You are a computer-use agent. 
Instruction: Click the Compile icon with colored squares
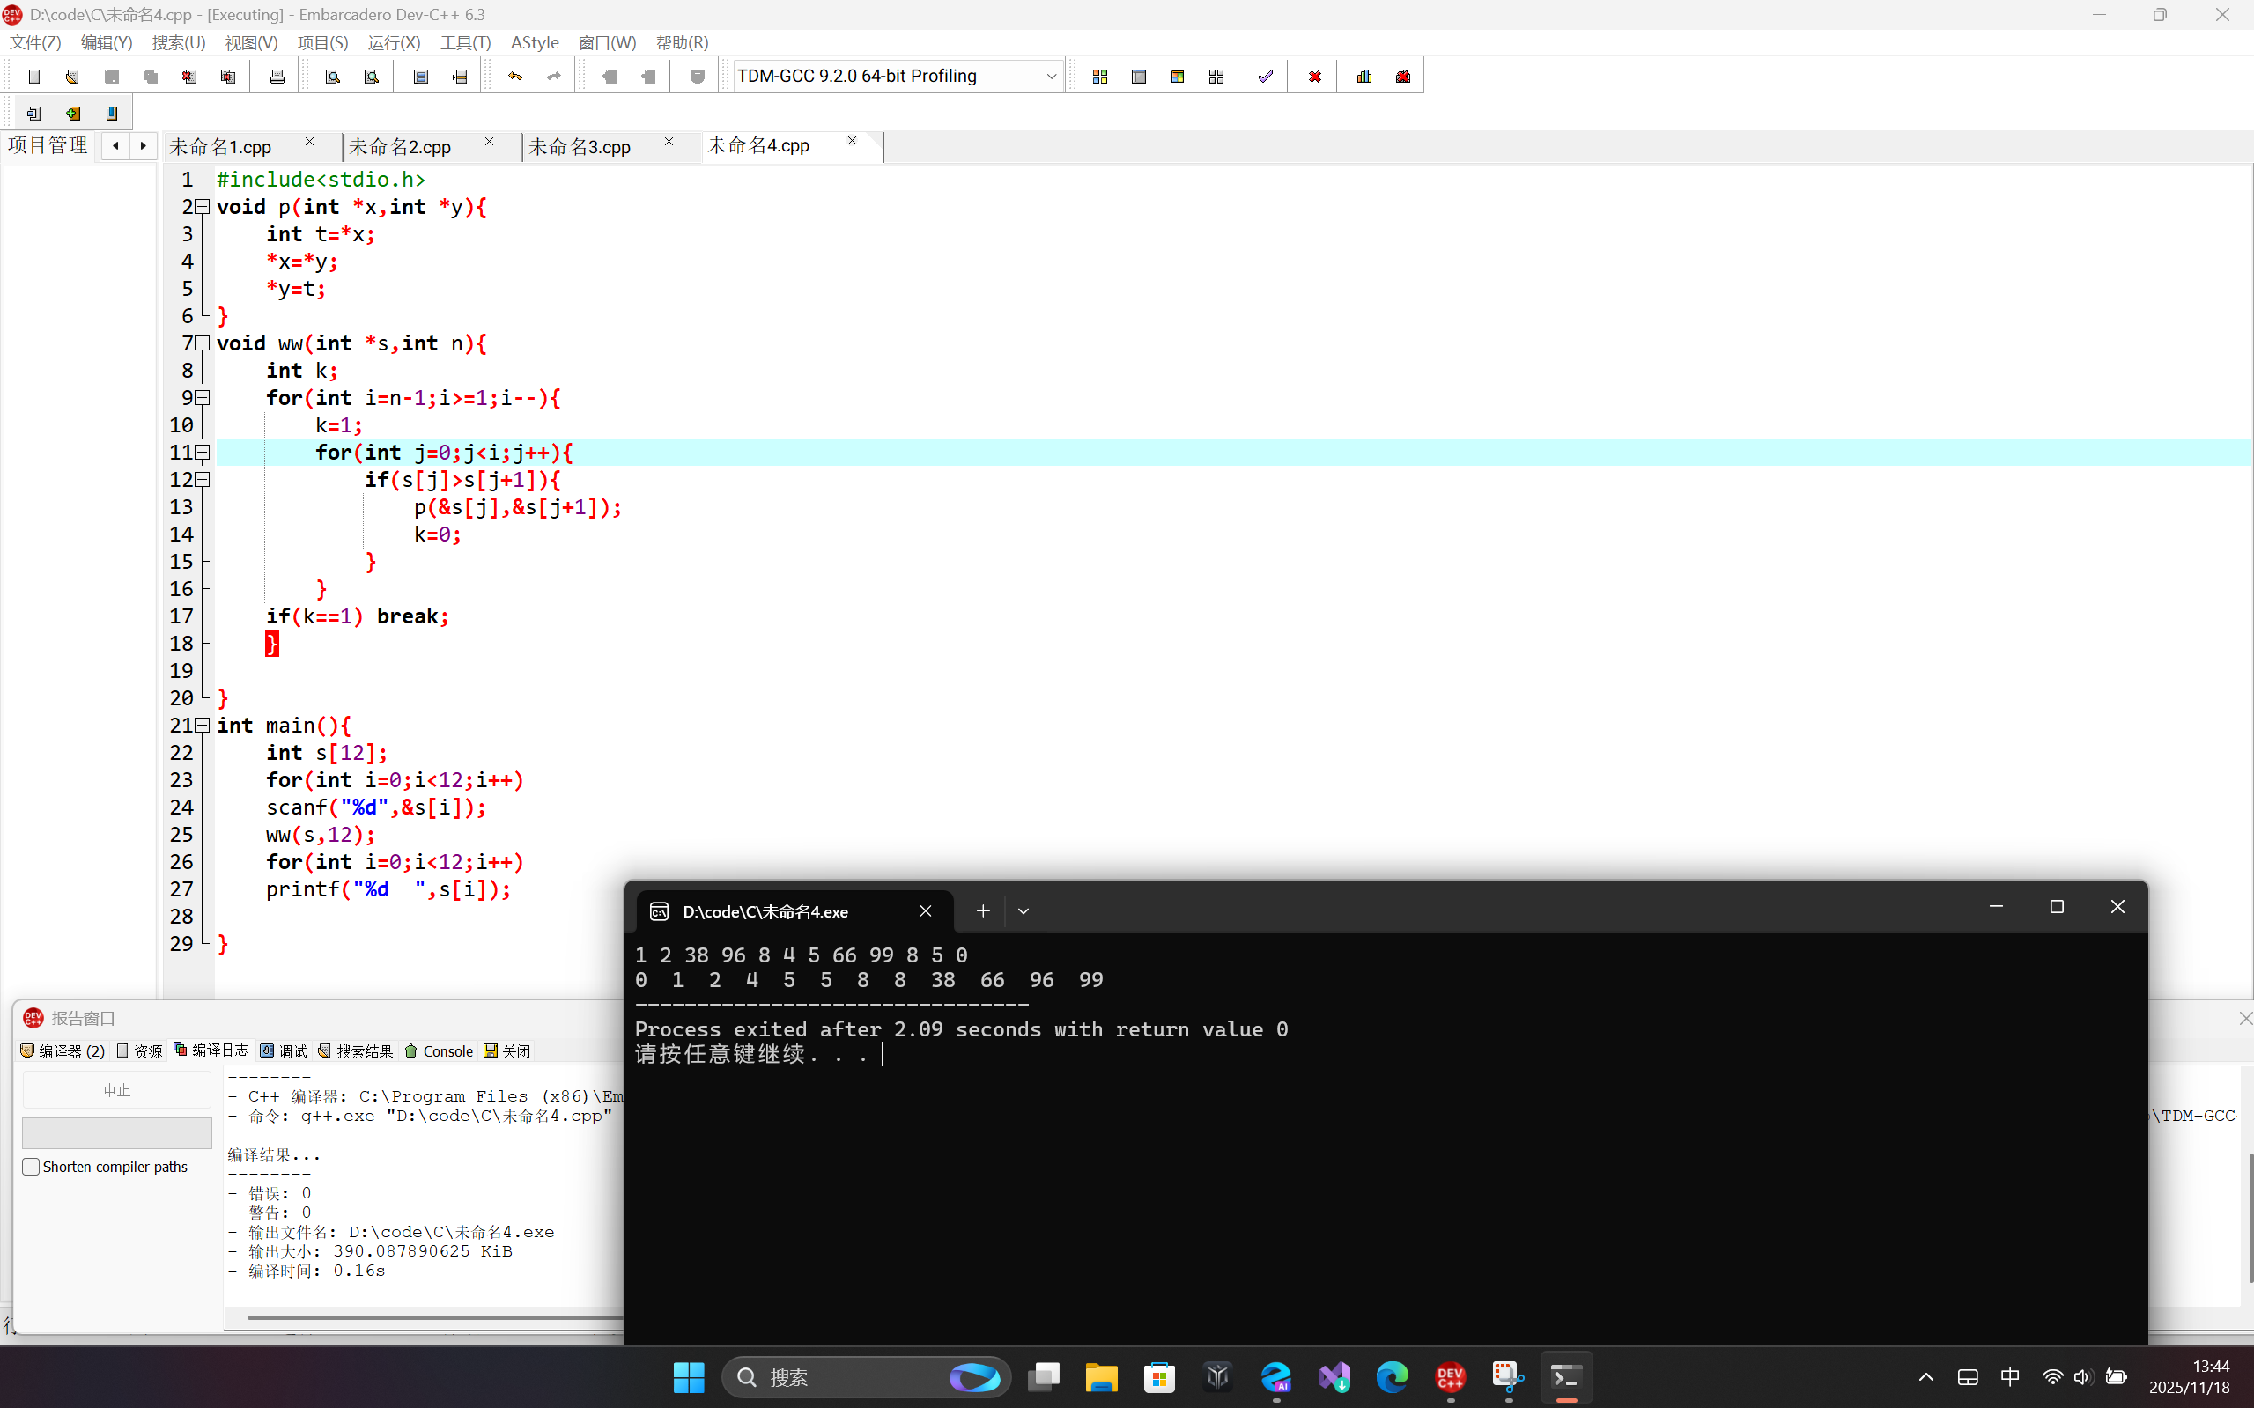pos(1100,77)
